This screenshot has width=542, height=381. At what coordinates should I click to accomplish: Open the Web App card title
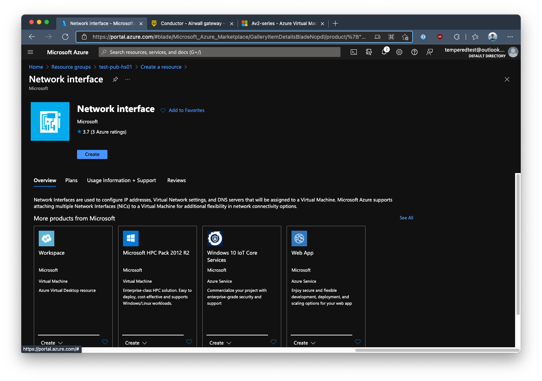[x=303, y=253]
